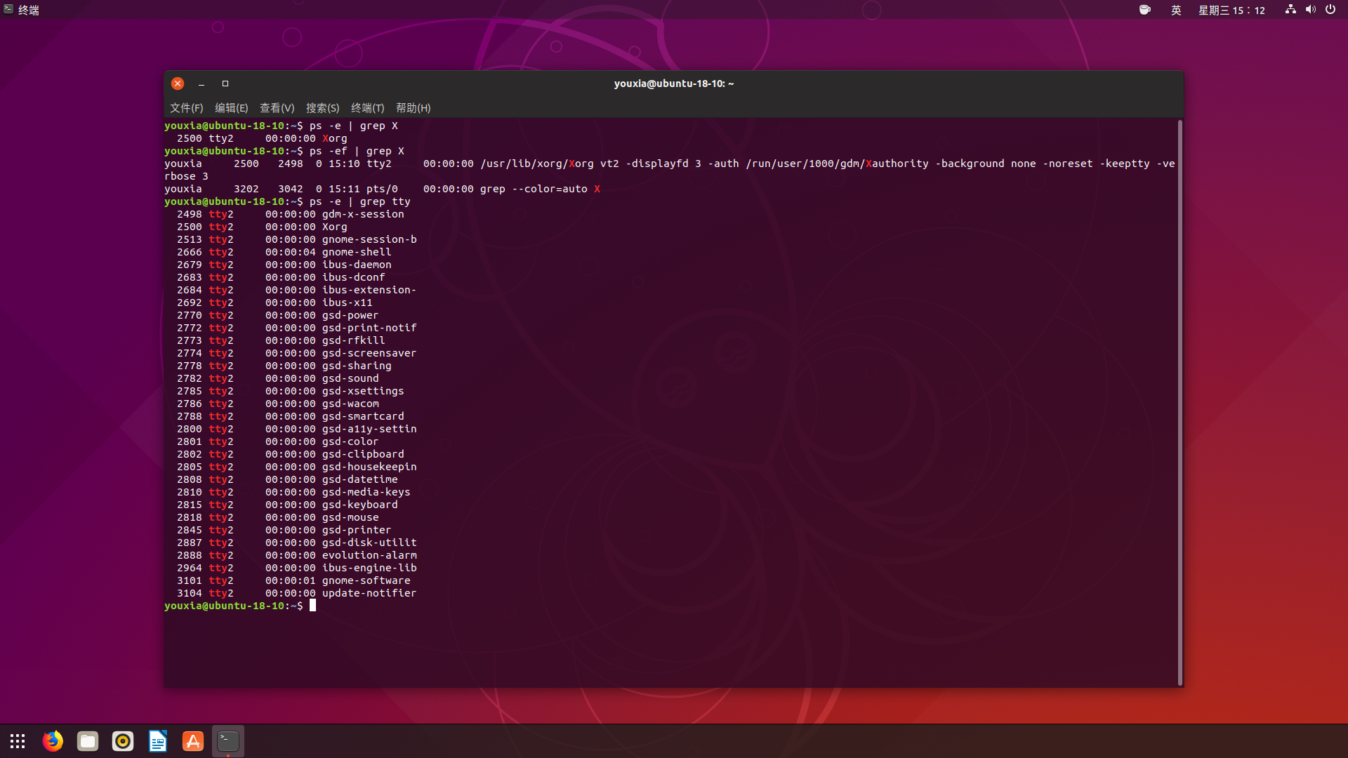
Task: Open the 编辑(E) menu
Action: 231,108
